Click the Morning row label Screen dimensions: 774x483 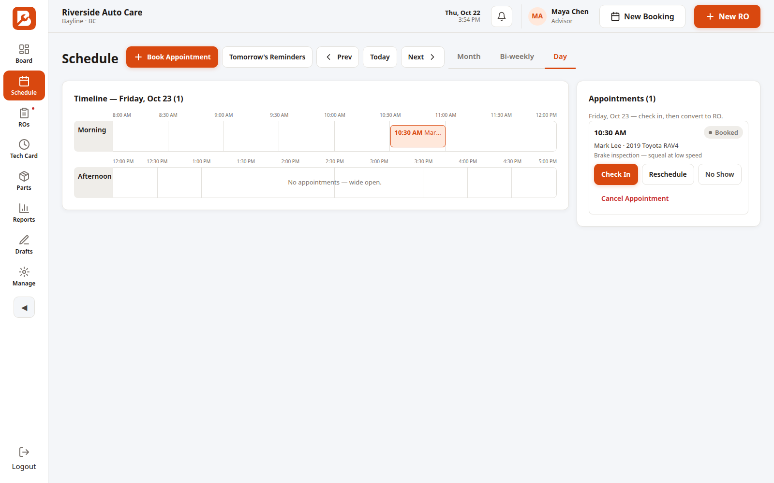coord(93,136)
